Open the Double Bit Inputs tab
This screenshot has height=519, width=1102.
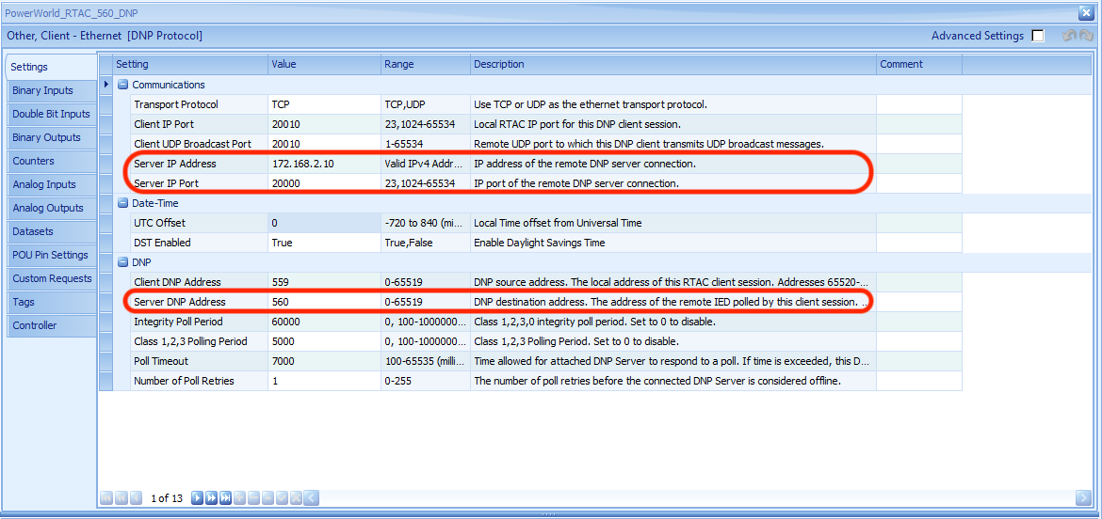pos(52,115)
